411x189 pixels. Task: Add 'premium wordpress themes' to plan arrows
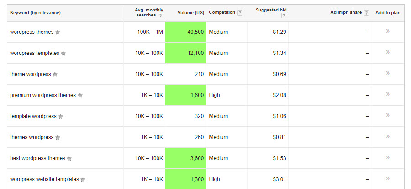click(x=388, y=94)
